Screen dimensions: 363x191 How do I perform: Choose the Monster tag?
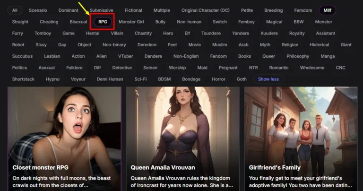point(323,22)
